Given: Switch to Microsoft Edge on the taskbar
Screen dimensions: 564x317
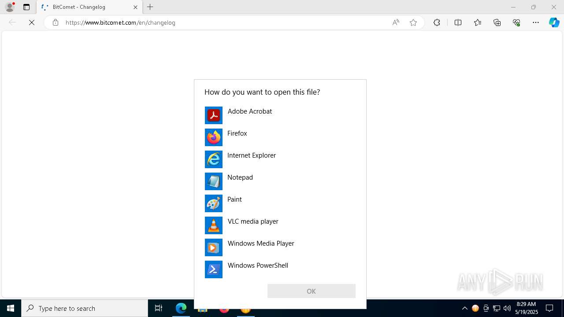Looking at the screenshot, I should [181, 308].
